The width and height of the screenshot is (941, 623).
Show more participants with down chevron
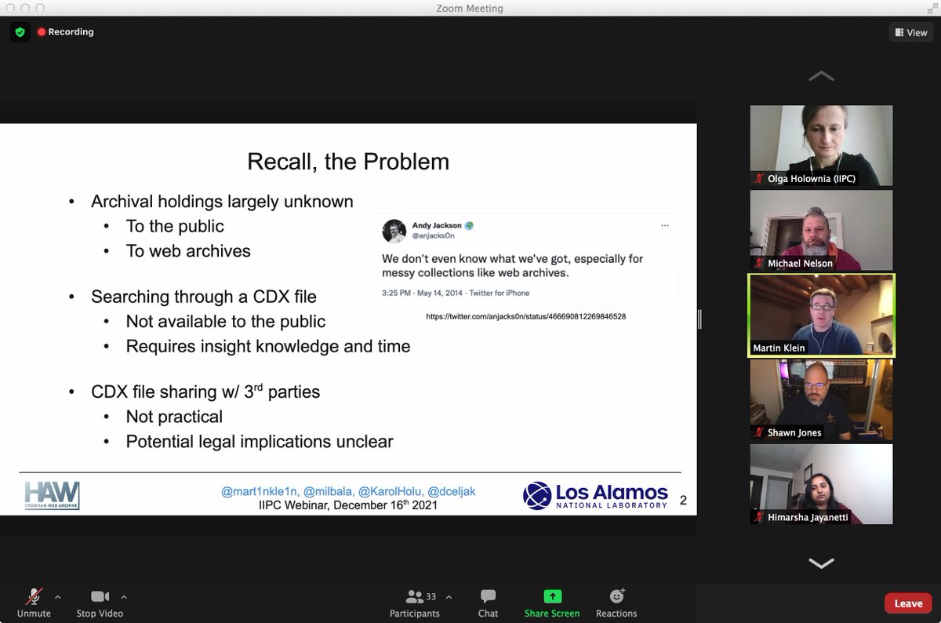click(821, 563)
